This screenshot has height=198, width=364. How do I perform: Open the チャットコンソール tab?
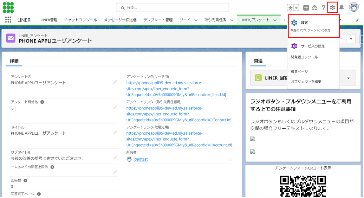point(81,20)
